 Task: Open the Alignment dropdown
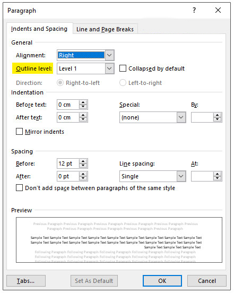(109, 55)
